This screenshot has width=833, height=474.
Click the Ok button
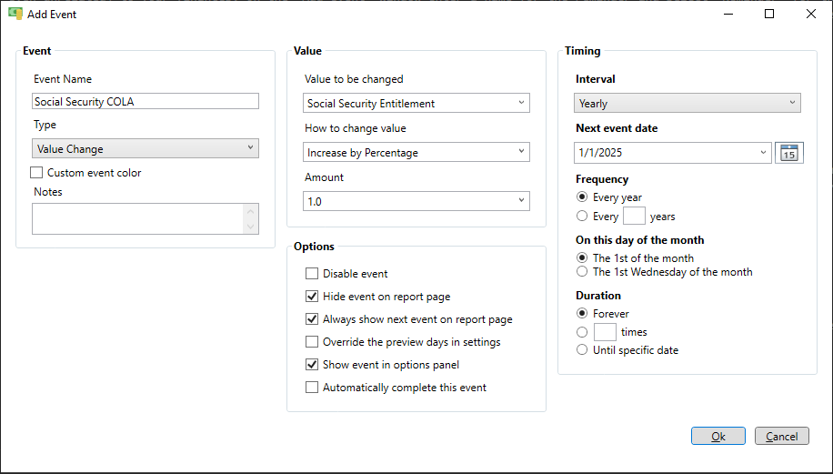click(718, 437)
